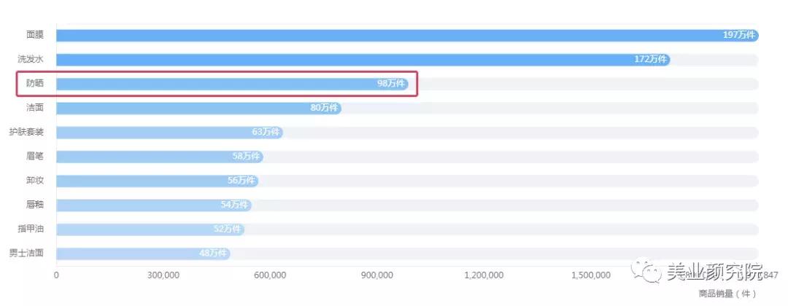Click the 眉笔 category label
Screen dimensions: 788x306
coord(35,156)
